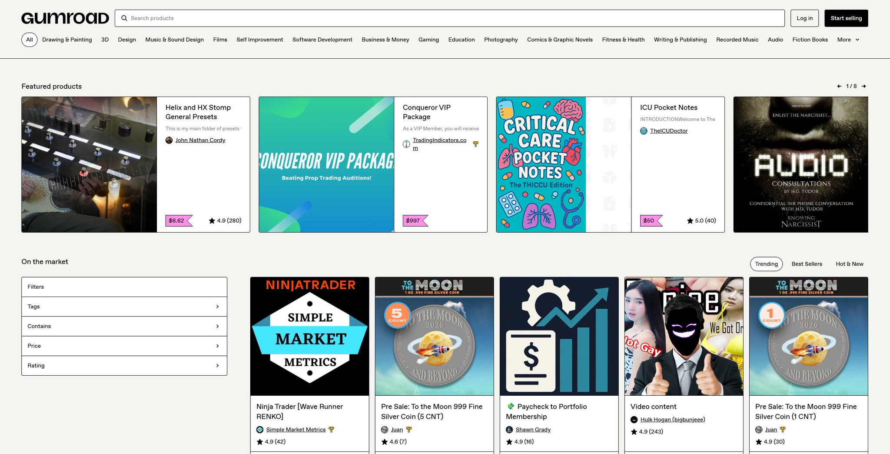Click Simple Market Metrics avatar icon
Screen dimensions: 890x454
260,430
